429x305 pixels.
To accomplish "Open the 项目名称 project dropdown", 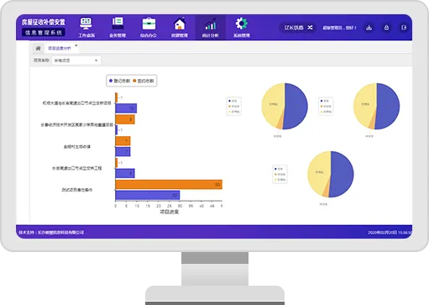I will (x=76, y=60).
